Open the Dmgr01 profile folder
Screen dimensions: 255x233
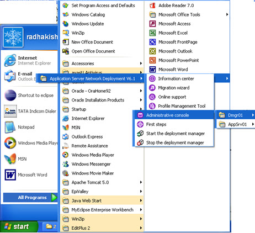point(236,115)
